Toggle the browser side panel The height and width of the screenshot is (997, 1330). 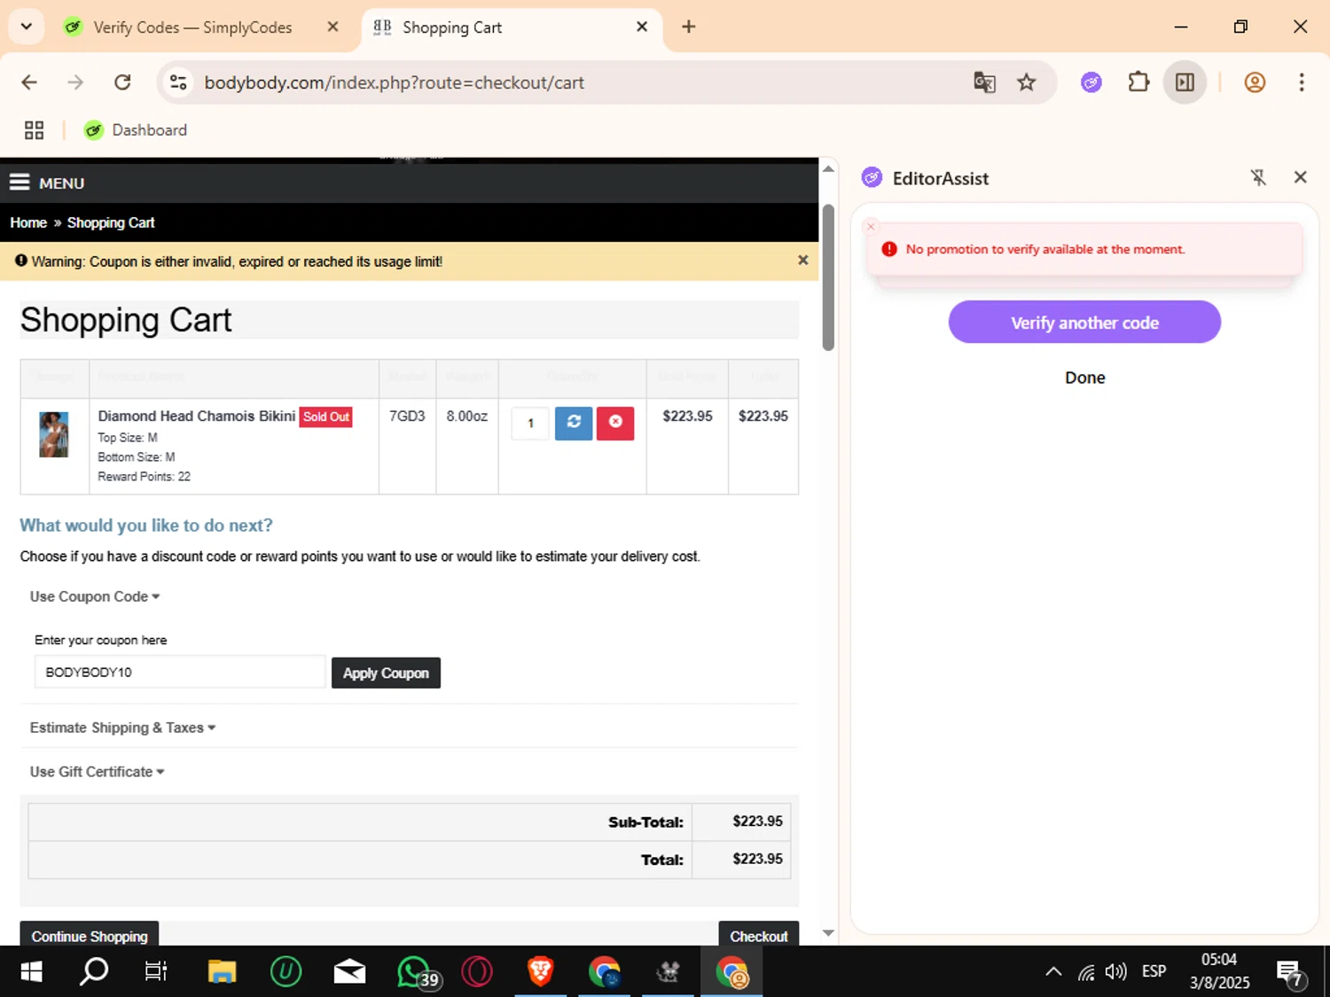point(1185,82)
